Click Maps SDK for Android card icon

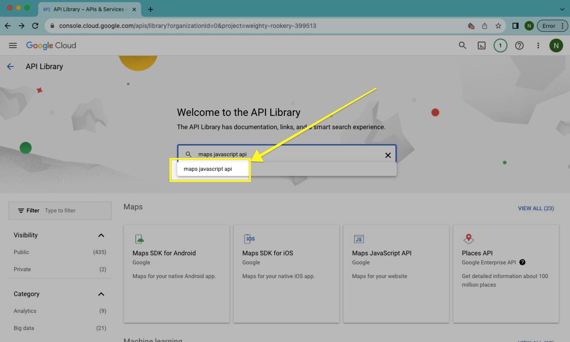pos(139,239)
